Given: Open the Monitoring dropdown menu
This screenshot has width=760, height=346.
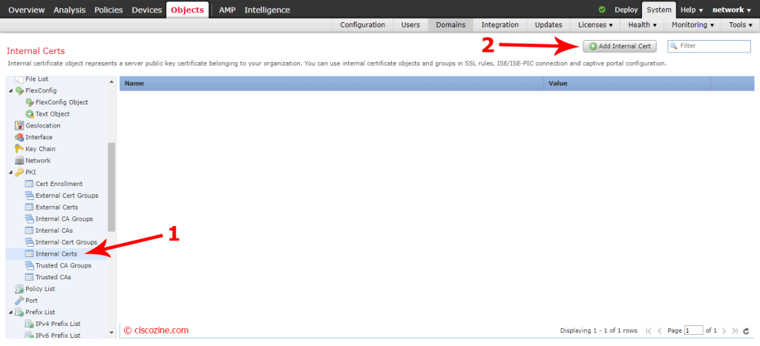Looking at the screenshot, I should pyautogui.click(x=692, y=24).
